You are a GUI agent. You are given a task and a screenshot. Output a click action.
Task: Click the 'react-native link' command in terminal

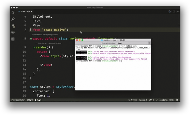point(129,46)
